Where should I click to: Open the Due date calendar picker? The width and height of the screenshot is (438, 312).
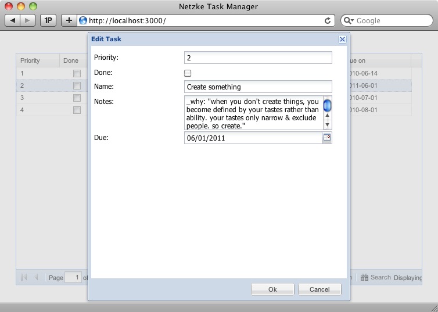(327, 138)
